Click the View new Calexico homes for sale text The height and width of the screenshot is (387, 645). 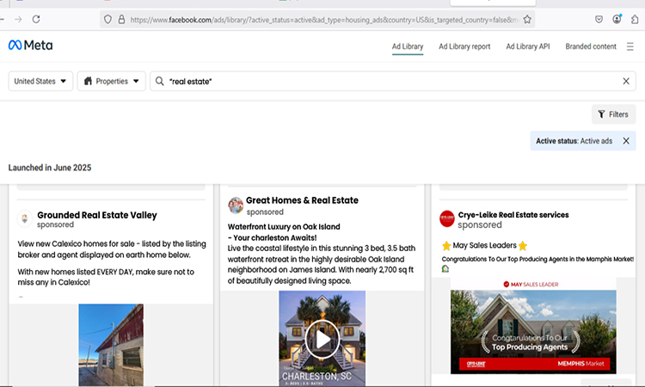click(x=112, y=249)
